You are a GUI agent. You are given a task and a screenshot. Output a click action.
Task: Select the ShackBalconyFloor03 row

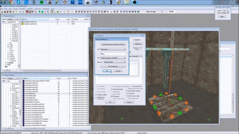[56, 87]
